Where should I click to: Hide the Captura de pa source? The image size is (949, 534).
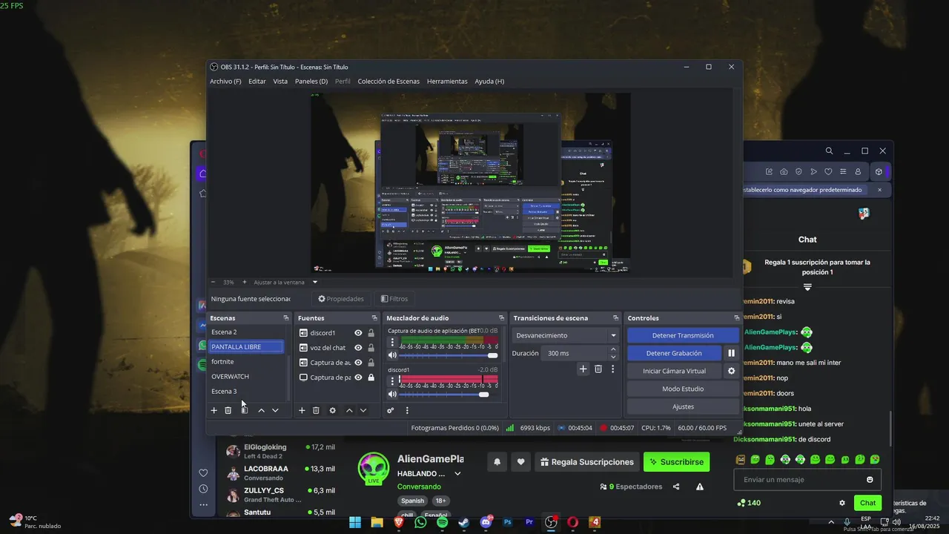(x=358, y=378)
